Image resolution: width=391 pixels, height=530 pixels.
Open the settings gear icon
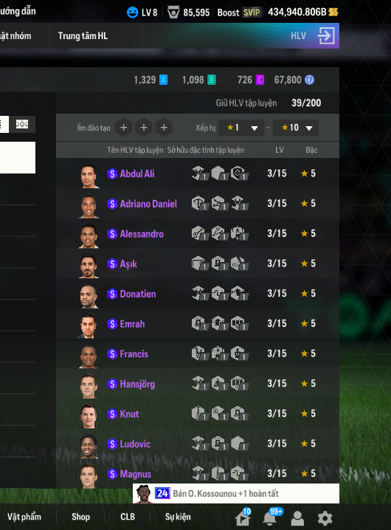(x=325, y=518)
